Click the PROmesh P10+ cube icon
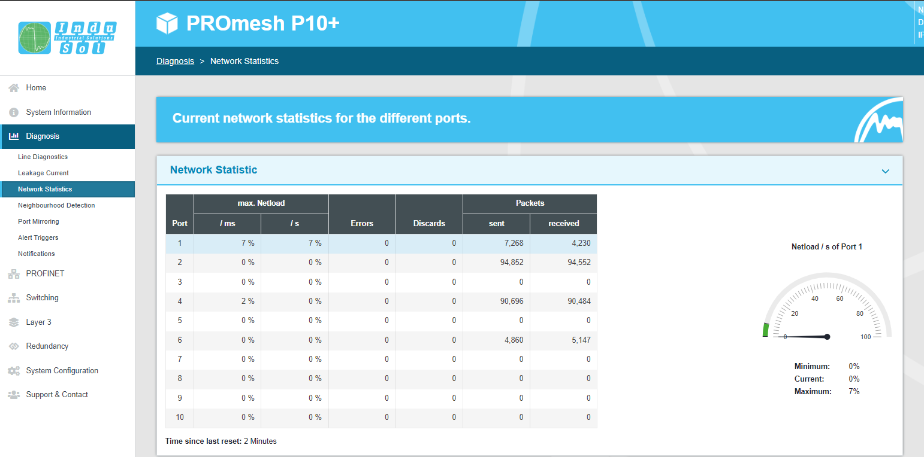 167,23
